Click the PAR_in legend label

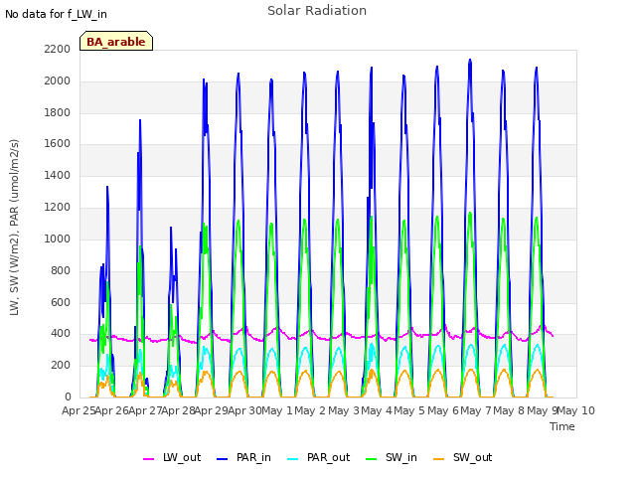[x=253, y=457]
